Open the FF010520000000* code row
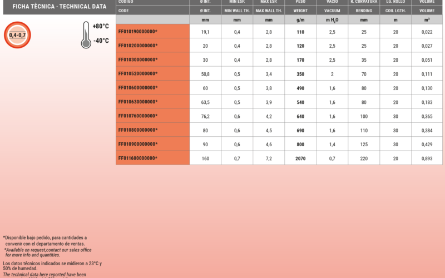 coord(138,74)
